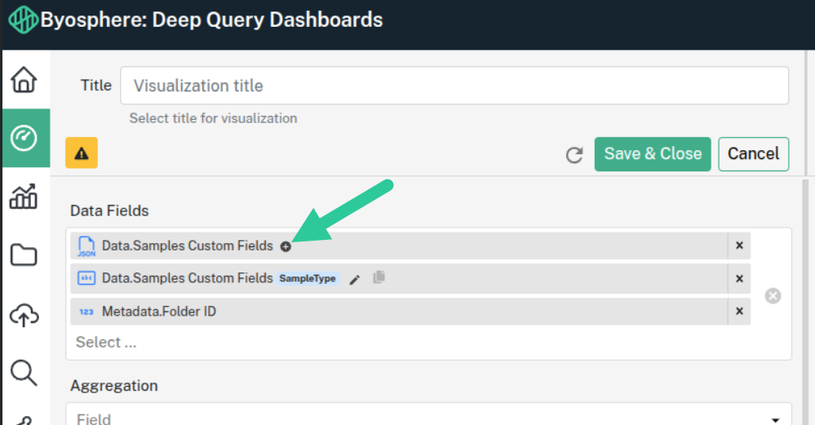Open the Aggregation Field dropdown
The image size is (815, 425).
(x=429, y=416)
